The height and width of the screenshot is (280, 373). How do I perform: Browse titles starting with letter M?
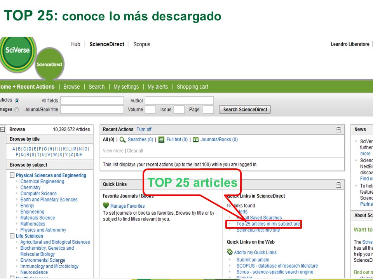pyautogui.click(x=75, y=149)
